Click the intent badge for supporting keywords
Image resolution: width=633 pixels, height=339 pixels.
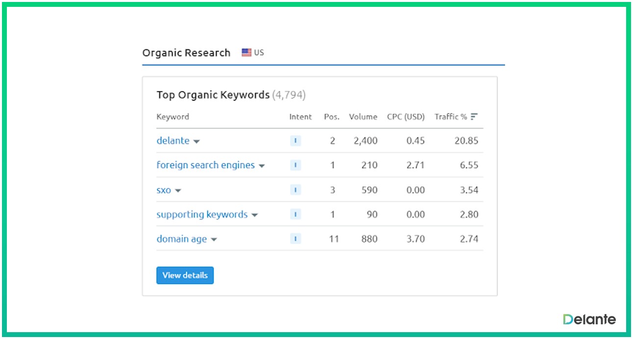tap(295, 214)
